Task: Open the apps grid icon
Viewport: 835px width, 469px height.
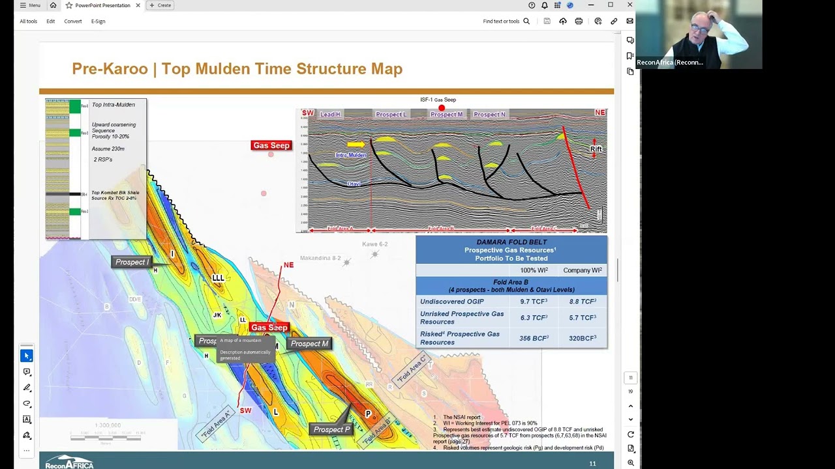Action: (557, 5)
